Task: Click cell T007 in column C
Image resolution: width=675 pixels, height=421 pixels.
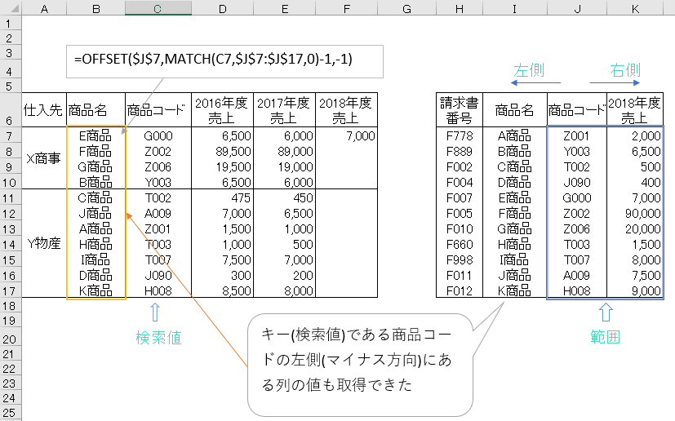Action: 158,260
